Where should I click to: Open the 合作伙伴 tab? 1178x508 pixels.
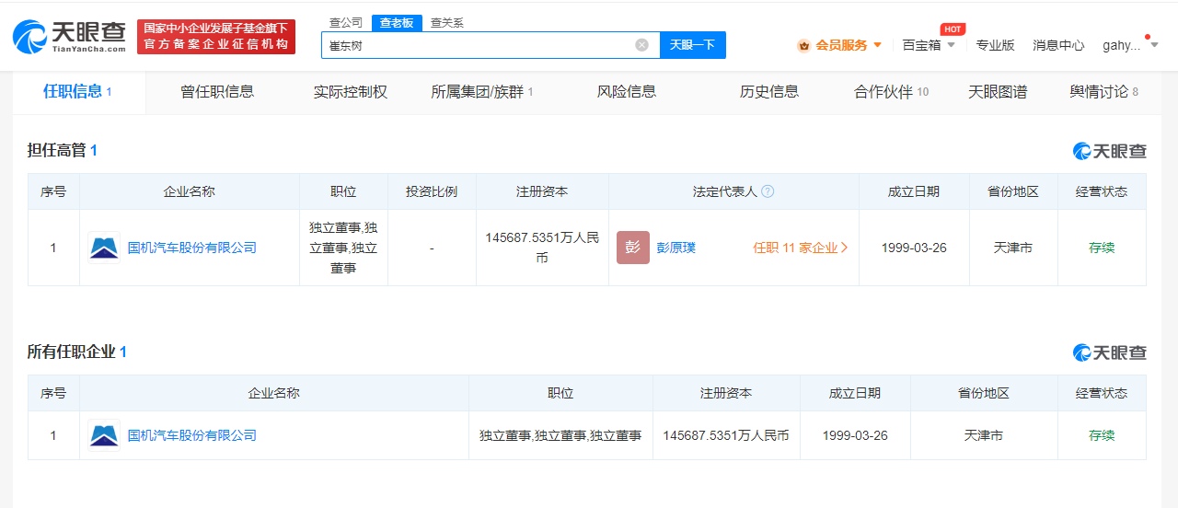coord(891,91)
